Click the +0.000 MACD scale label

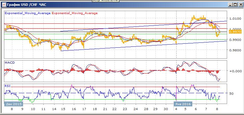[x=234, y=71]
